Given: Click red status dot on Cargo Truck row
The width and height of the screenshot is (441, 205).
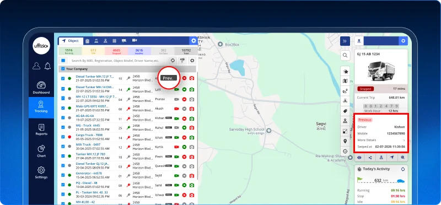Looking at the screenshot, I should pyautogui.click(x=69, y=137).
